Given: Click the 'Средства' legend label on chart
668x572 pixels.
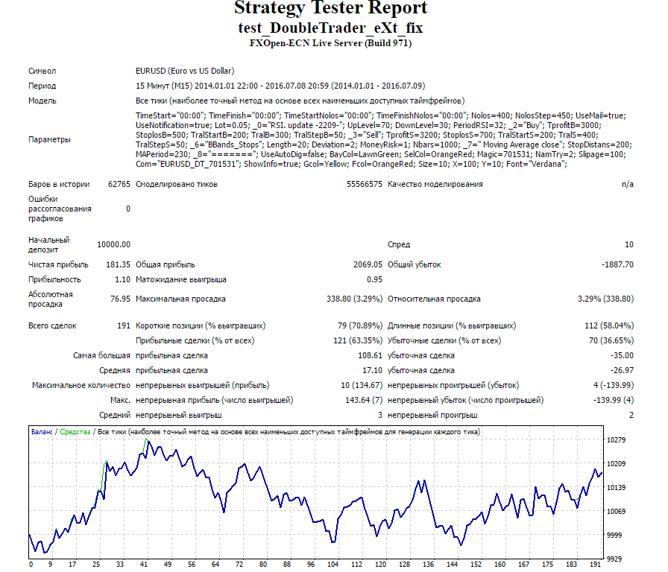Looking at the screenshot, I should pyautogui.click(x=75, y=432).
